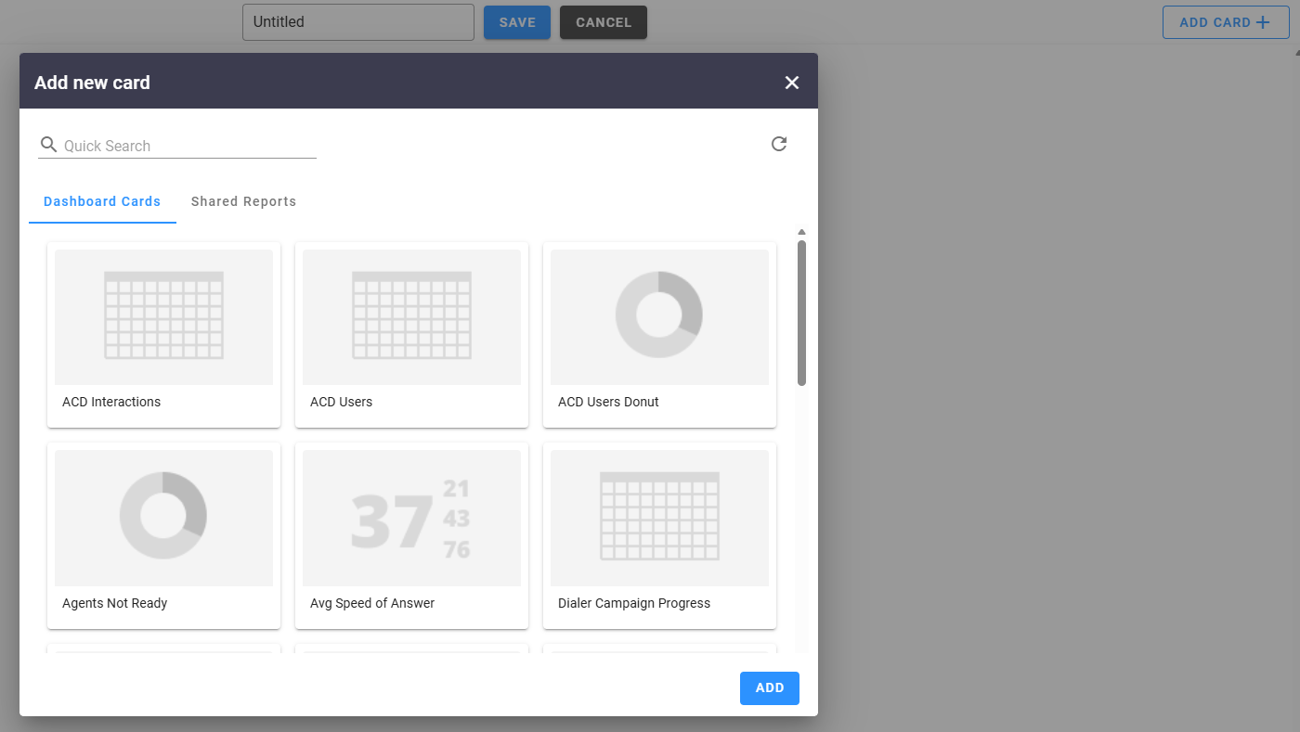The image size is (1300, 732).
Task: Click the SAVE button
Action: coord(517,22)
